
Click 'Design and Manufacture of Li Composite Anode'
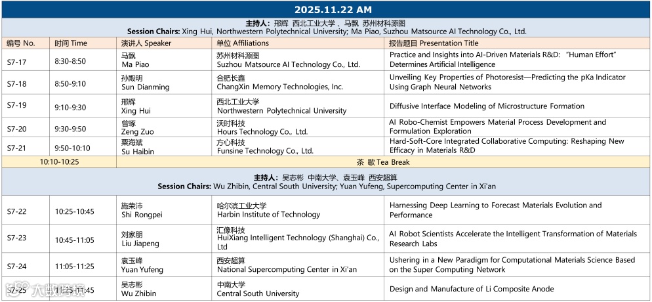(472, 289)
